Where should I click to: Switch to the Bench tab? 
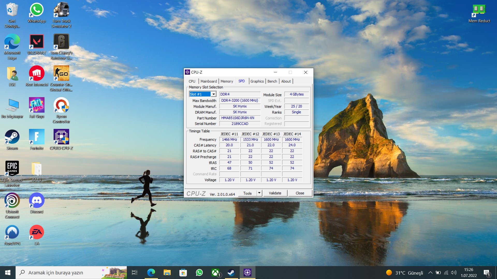(272, 81)
